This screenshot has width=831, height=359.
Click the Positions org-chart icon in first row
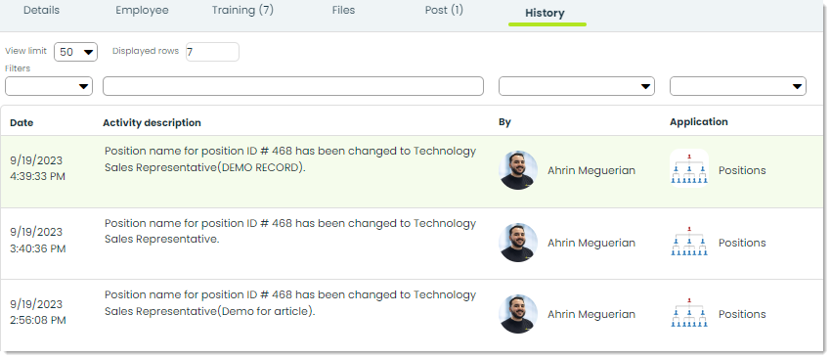(x=689, y=168)
